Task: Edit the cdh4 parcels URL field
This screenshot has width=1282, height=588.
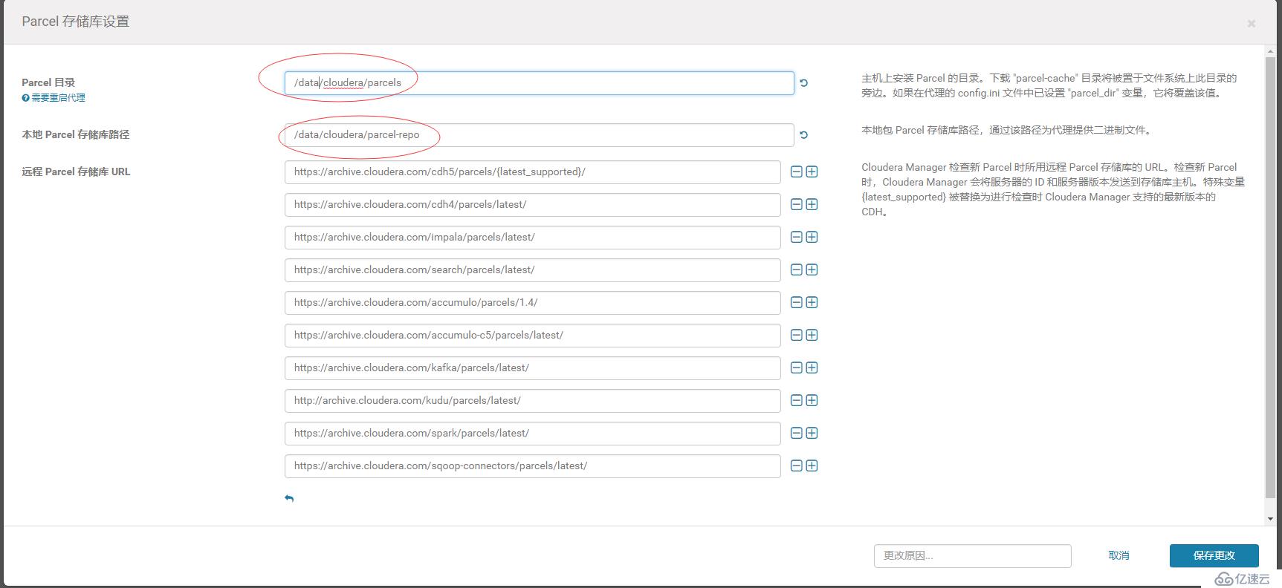Action: (x=532, y=205)
